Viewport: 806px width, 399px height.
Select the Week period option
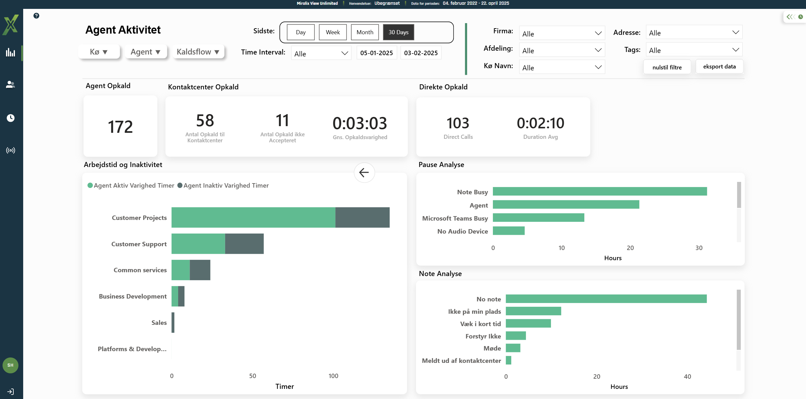332,32
